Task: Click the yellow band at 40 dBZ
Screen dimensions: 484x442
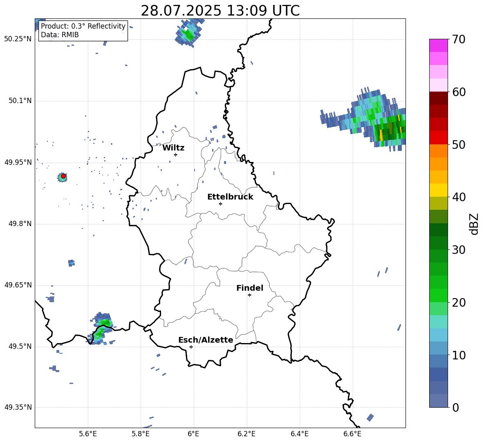Action: point(438,190)
